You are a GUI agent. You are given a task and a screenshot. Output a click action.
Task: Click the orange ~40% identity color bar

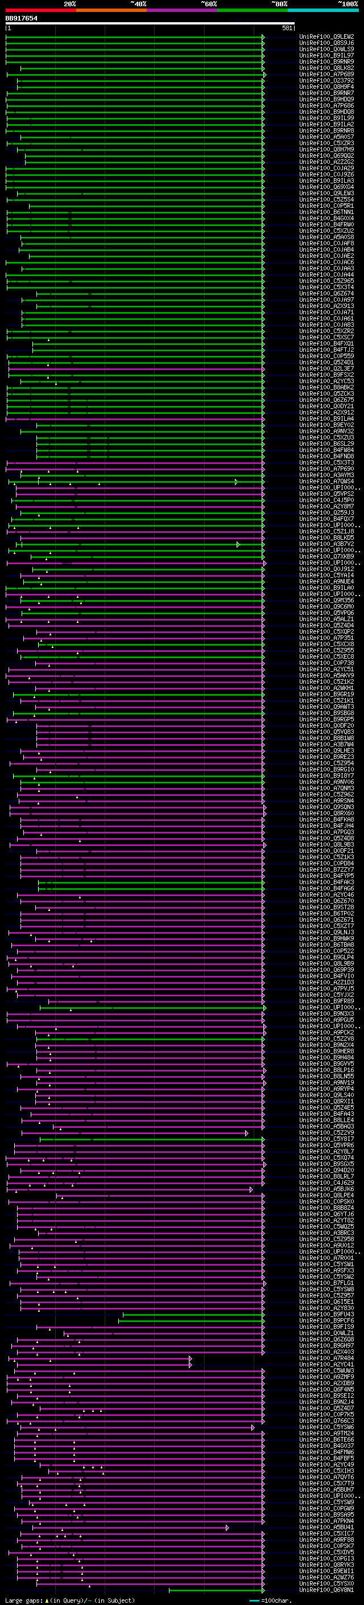[x=111, y=10]
